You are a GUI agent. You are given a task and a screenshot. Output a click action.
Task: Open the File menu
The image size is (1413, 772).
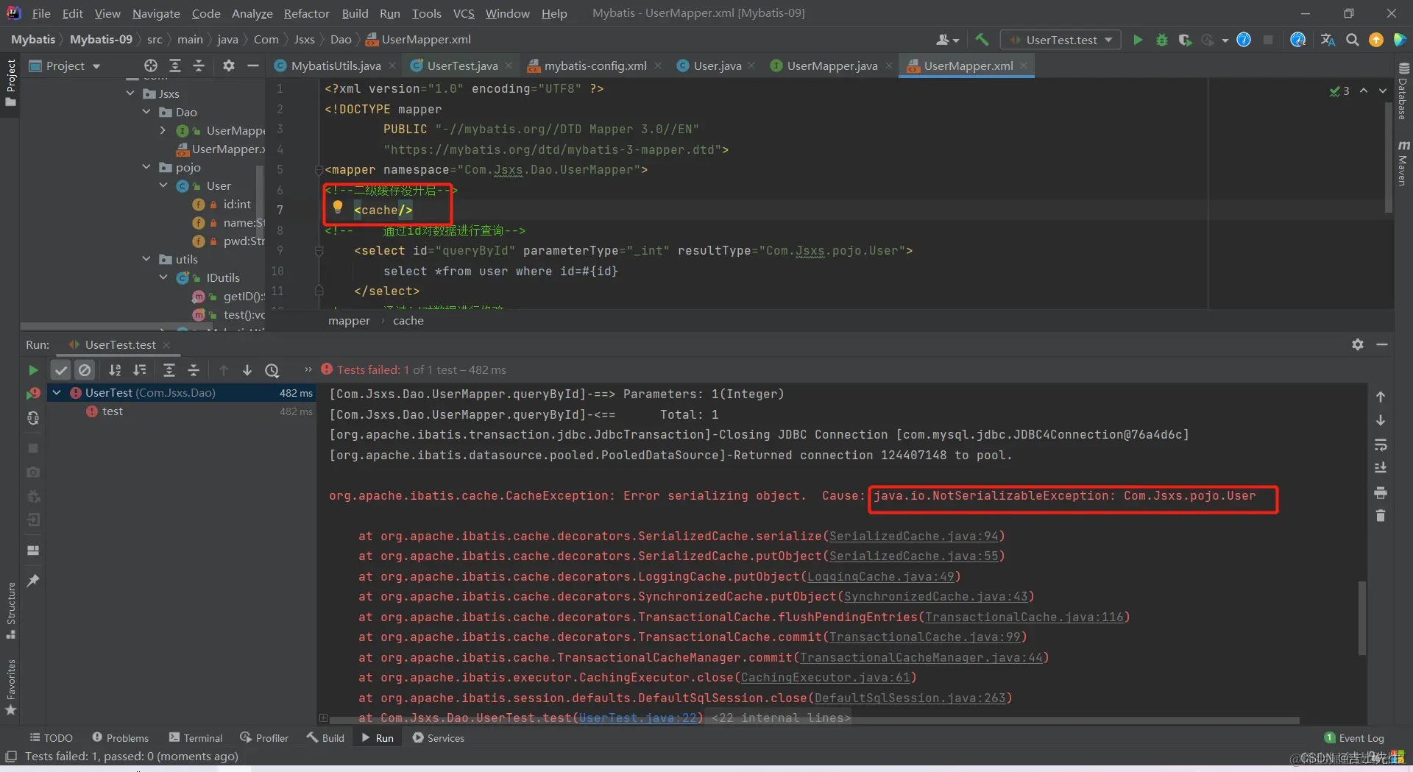coord(41,13)
